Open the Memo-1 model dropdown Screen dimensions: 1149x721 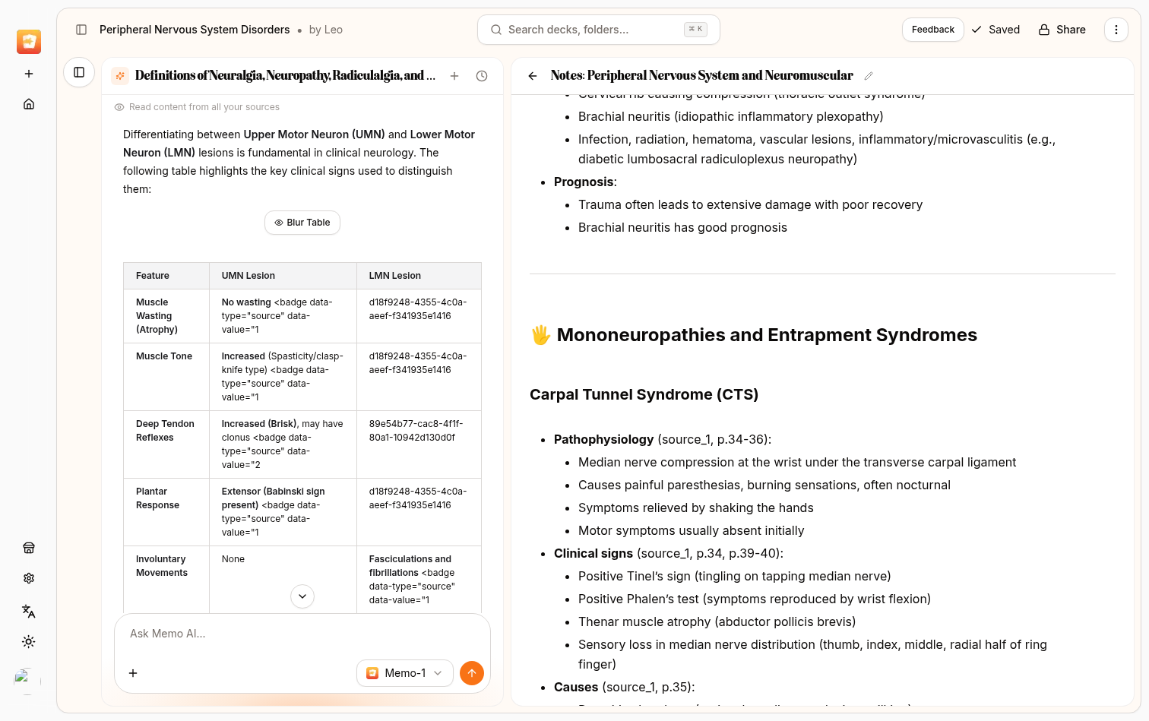click(404, 673)
